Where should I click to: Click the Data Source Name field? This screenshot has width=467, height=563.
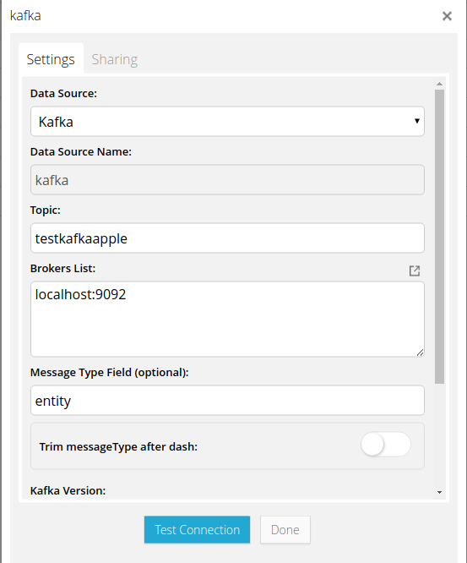[227, 180]
